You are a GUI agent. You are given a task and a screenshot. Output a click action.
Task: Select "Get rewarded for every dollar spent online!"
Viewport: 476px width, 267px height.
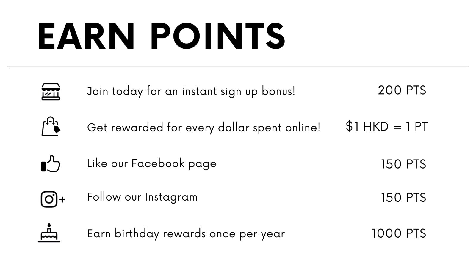point(203,127)
